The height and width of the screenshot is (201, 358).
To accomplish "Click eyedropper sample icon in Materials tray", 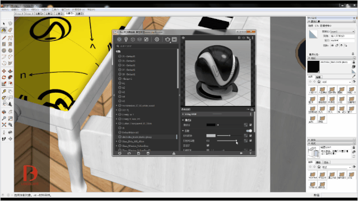I will coord(354,76).
